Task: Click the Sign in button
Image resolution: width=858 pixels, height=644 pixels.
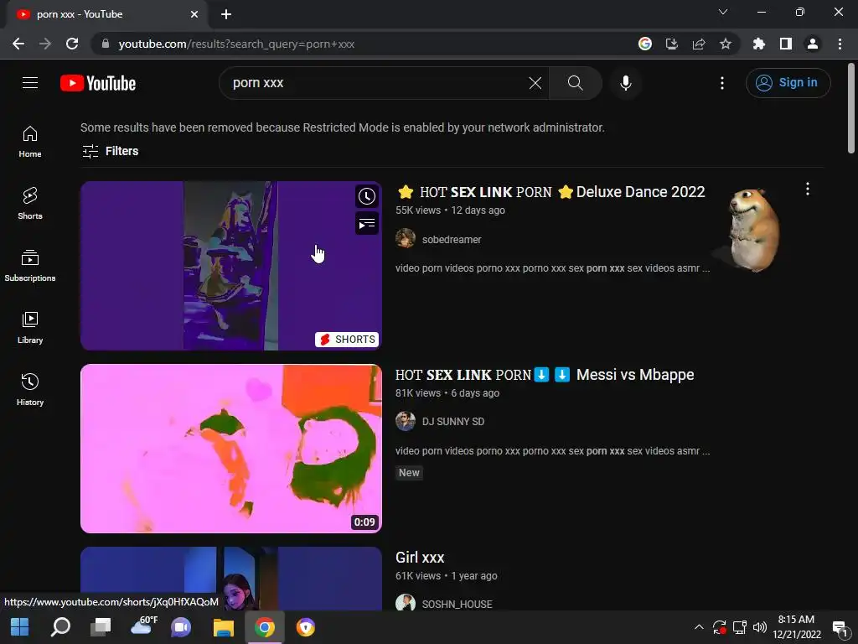Action: click(x=788, y=83)
